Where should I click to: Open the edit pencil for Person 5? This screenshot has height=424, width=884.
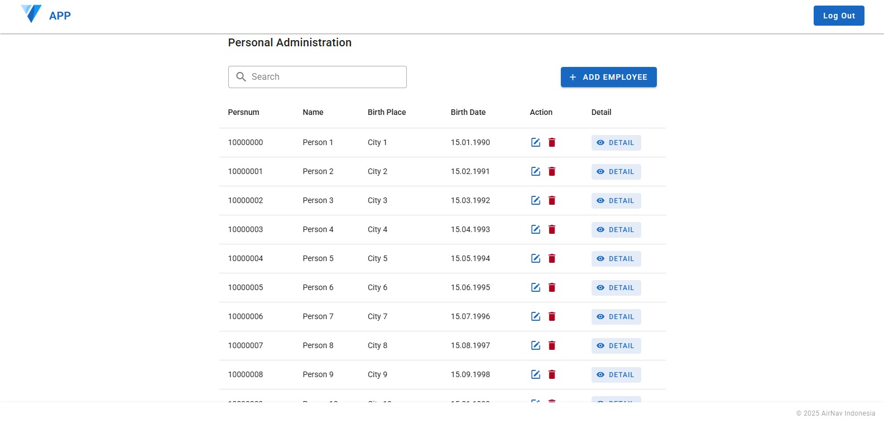tap(535, 258)
